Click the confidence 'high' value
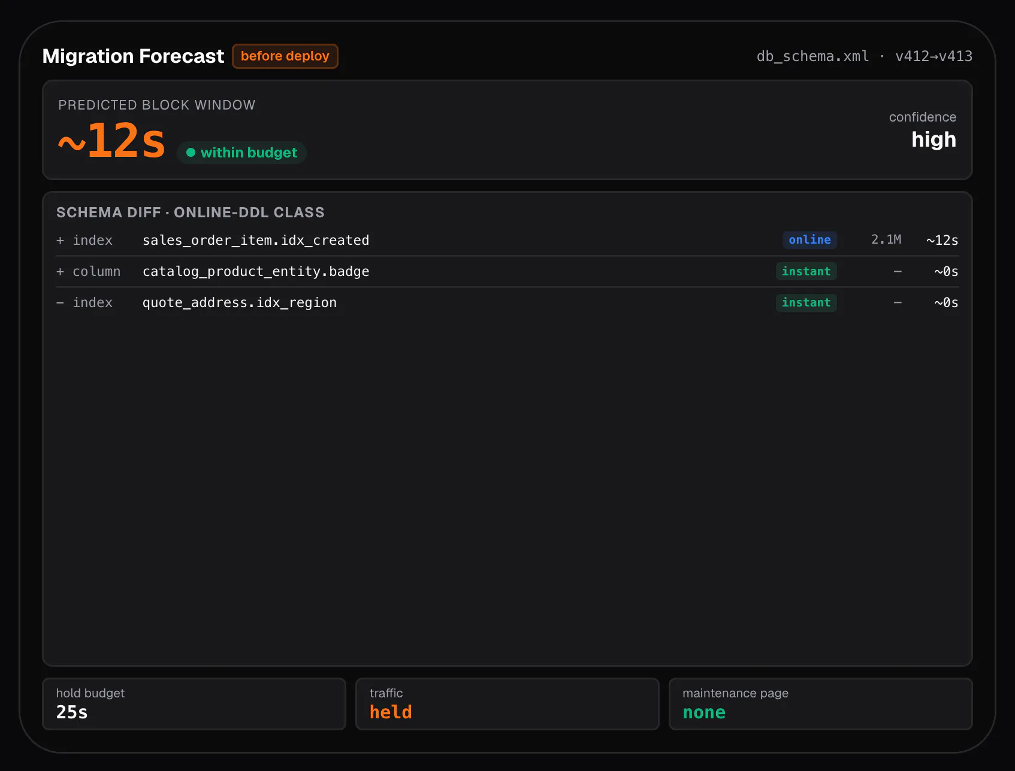 point(934,139)
